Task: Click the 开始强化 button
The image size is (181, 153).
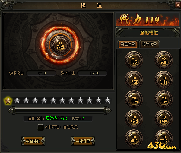Action: 33,141
